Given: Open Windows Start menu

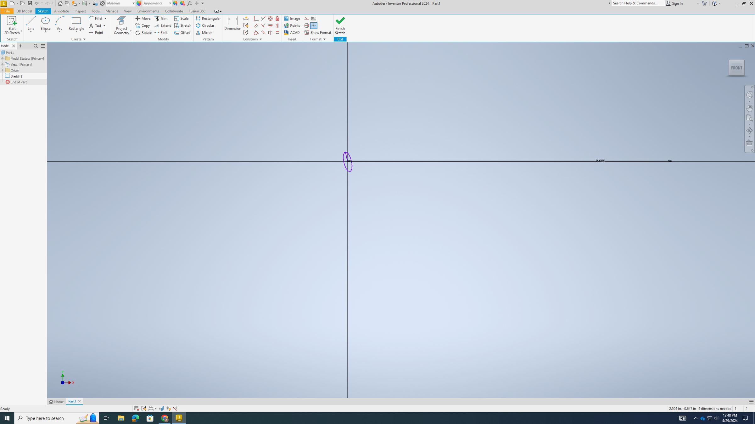Looking at the screenshot, I should [7, 418].
